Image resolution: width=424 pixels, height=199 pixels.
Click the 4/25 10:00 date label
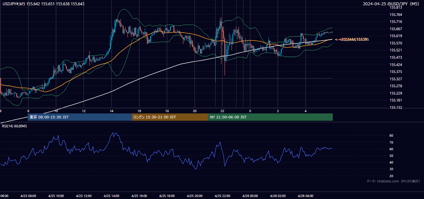[x=56, y=196]
